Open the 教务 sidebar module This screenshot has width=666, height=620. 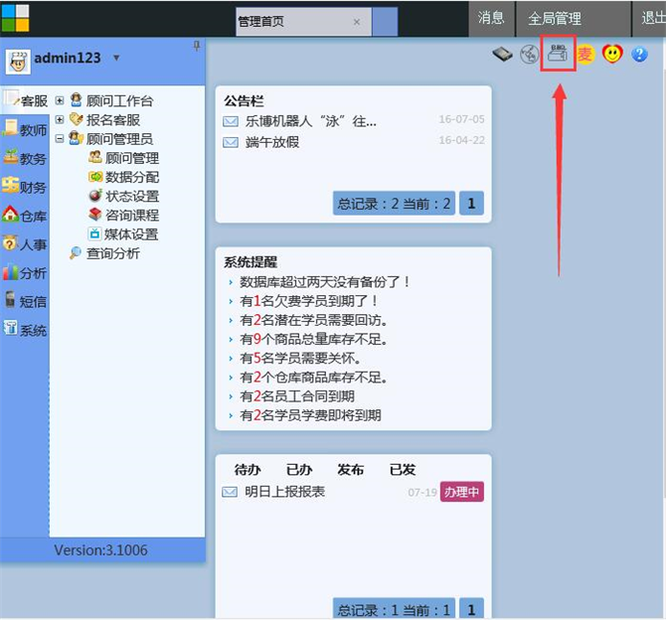(x=25, y=158)
